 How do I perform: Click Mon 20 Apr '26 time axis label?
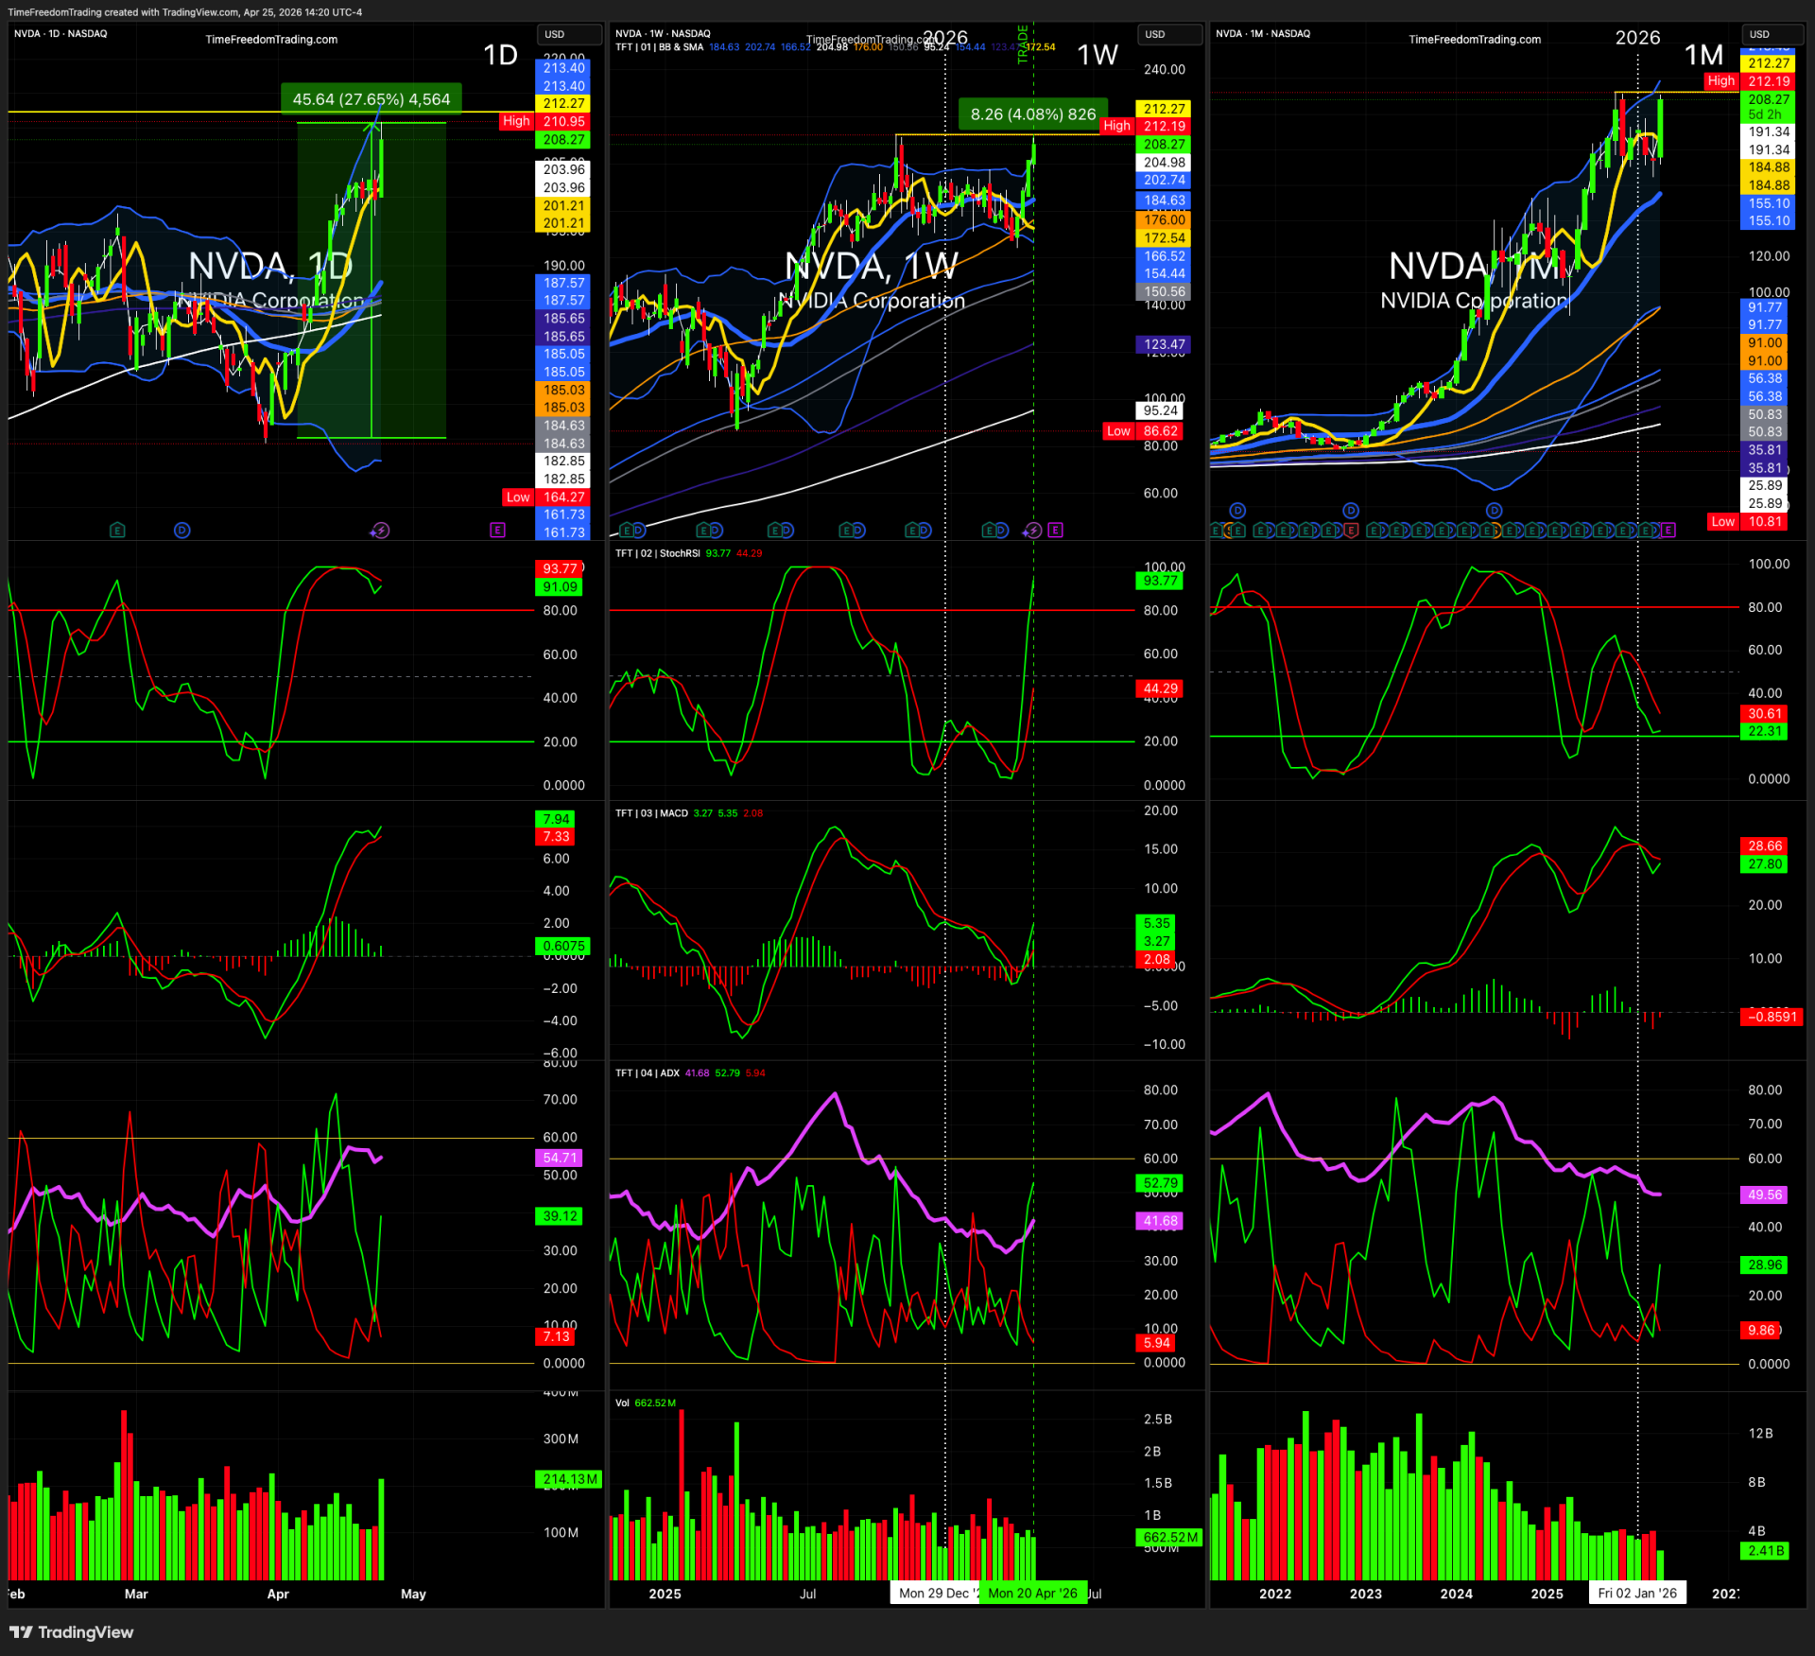[x=1032, y=1594]
